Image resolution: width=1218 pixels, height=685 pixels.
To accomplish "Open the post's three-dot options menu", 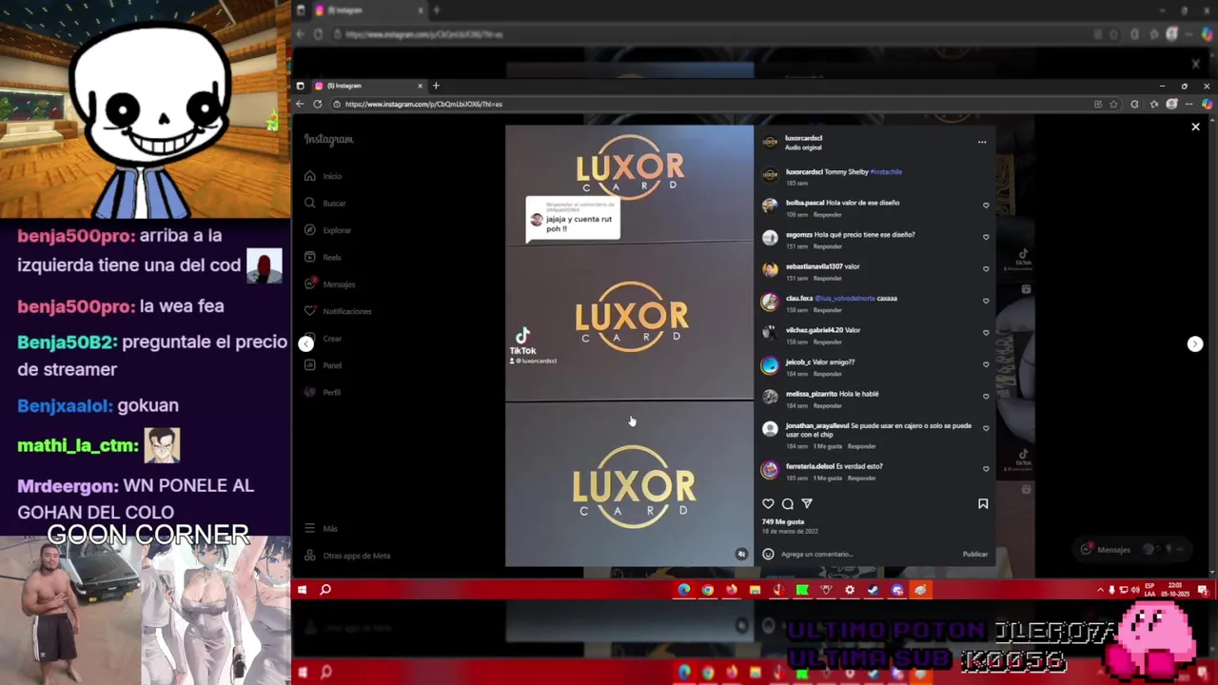I will click(982, 143).
